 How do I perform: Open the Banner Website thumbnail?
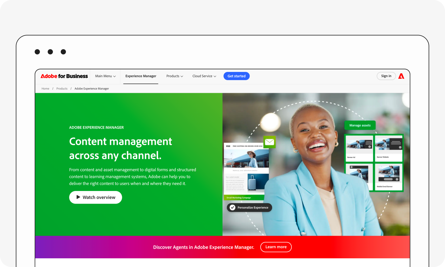point(389,148)
